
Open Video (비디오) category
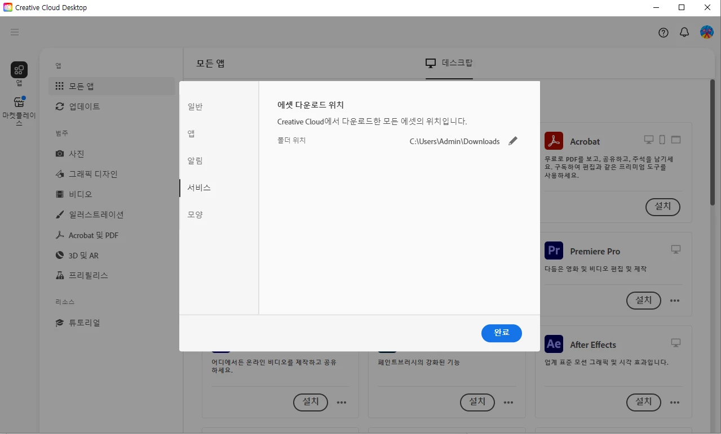tap(112, 194)
